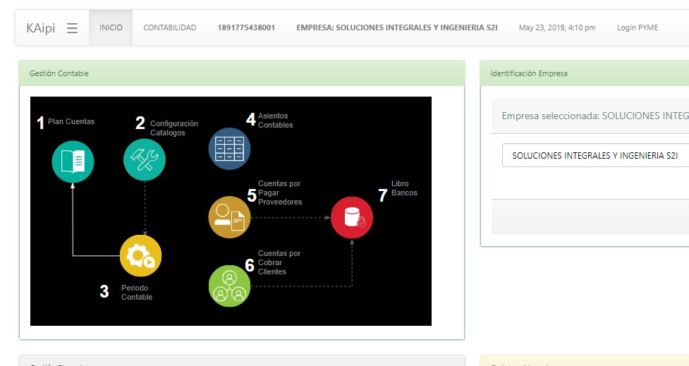This screenshot has width=689, height=366.
Task: Click the Periodo Contable label
Action: coord(137,292)
